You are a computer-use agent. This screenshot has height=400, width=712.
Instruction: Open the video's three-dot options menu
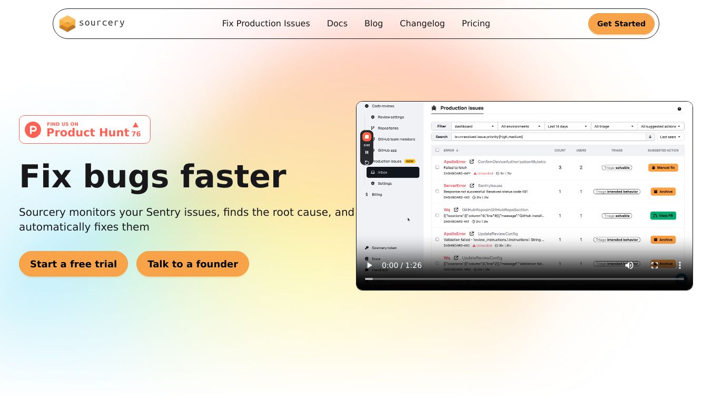click(x=680, y=265)
